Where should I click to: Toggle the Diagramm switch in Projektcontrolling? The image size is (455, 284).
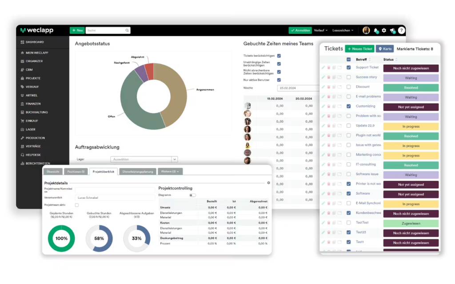(x=192, y=195)
